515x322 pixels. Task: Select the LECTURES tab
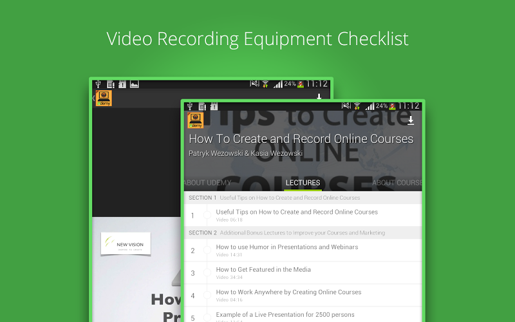pyautogui.click(x=303, y=183)
